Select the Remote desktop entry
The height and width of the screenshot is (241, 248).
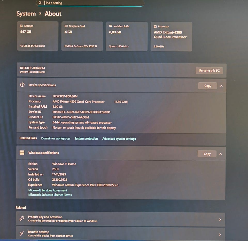coord(121,234)
